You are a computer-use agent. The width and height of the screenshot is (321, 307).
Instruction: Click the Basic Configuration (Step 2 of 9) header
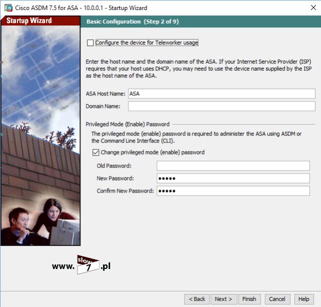132,21
